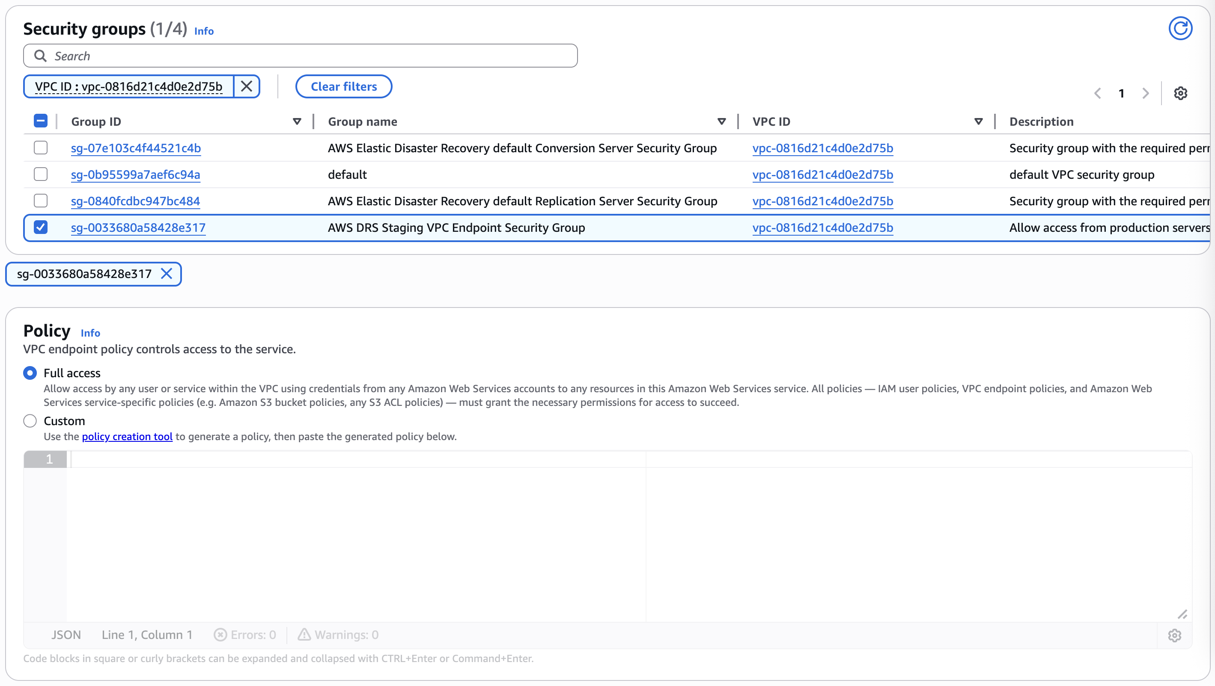The height and width of the screenshot is (686, 1215).
Task: Open the Group name column filter dropdown
Action: (721, 121)
